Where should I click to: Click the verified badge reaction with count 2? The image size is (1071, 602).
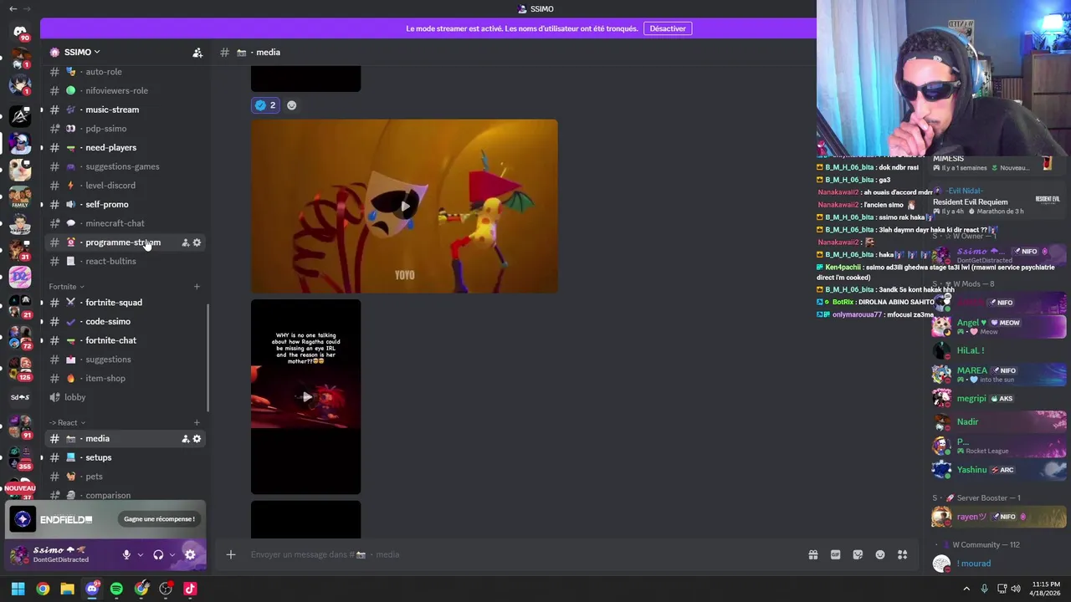[x=265, y=105]
